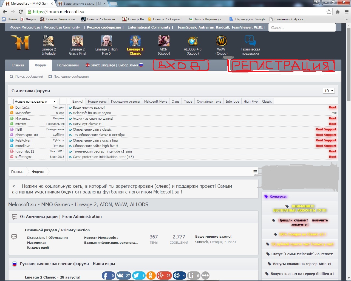Click the ALLODS 4.0 game icon
The height and width of the screenshot is (281, 351).
[x=193, y=41]
